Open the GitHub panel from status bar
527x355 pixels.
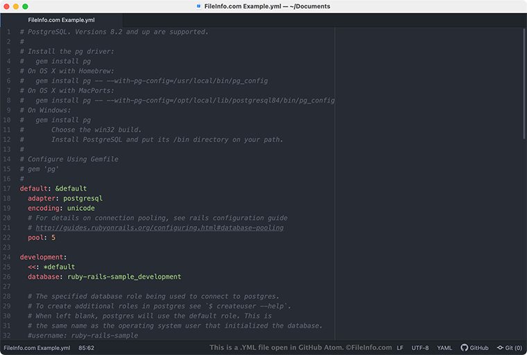coord(474,347)
